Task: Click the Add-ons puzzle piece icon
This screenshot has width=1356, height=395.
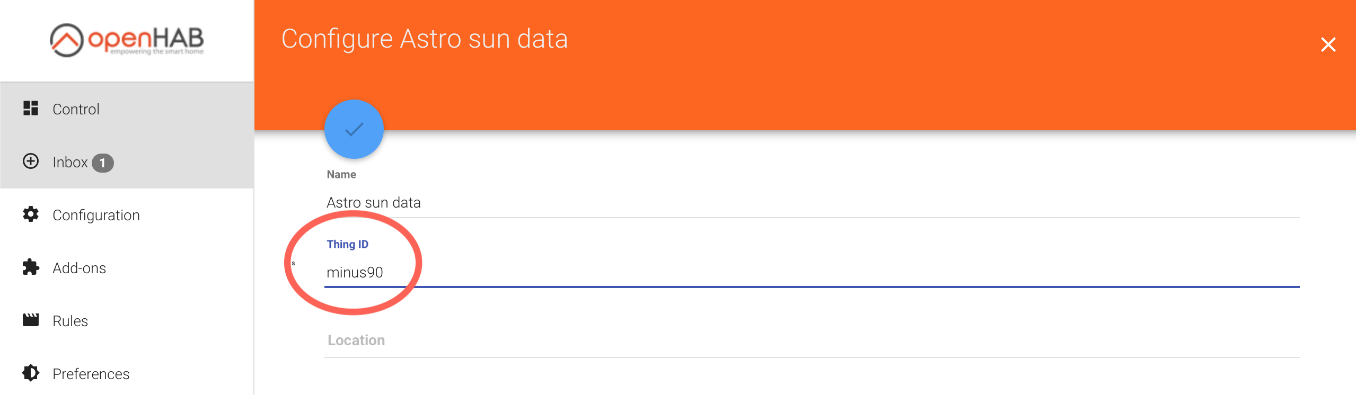Action: click(x=31, y=267)
